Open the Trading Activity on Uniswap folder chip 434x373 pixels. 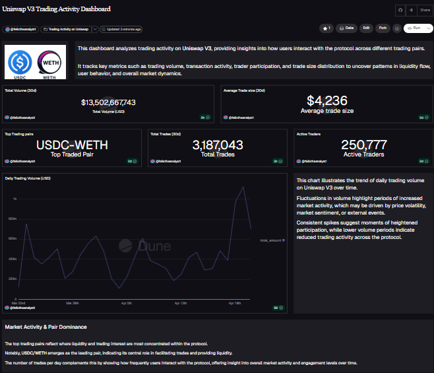pos(66,29)
